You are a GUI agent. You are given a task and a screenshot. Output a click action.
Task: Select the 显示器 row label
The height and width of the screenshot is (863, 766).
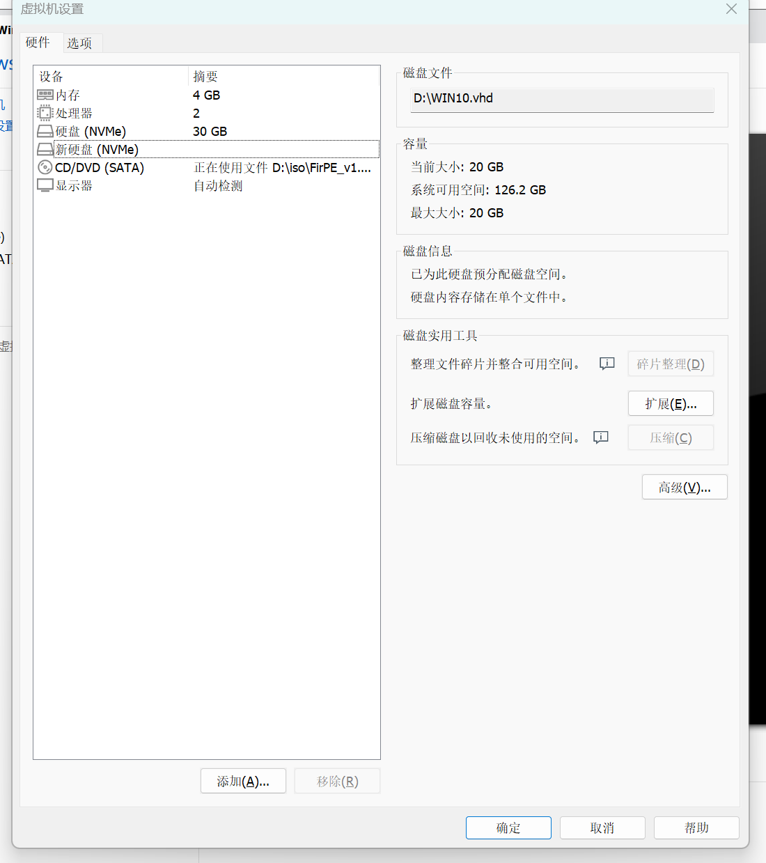coord(74,185)
